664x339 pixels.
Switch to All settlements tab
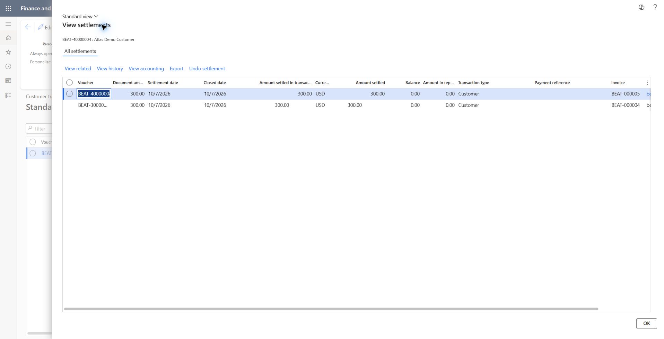(80, 51)
